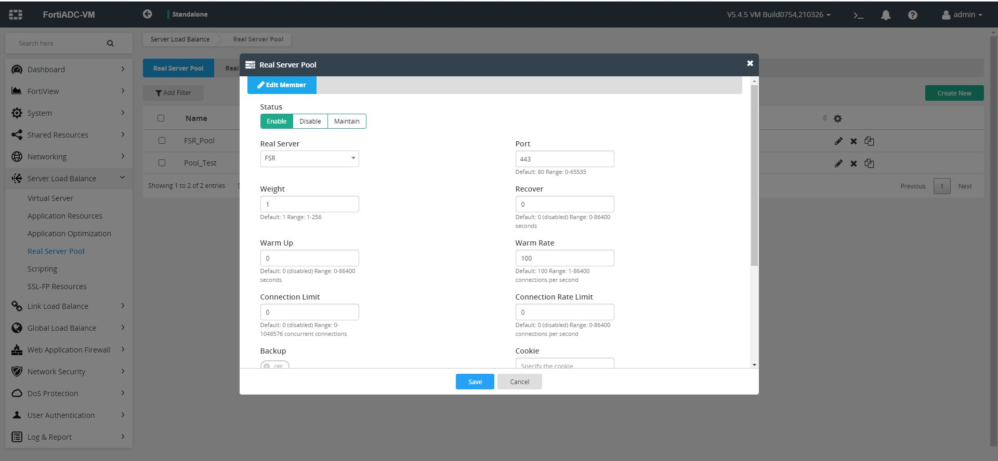This screenshot has height=461, width=998.
Task: Collapse the Server Load Balance chevron
Action: pos(122,178)
